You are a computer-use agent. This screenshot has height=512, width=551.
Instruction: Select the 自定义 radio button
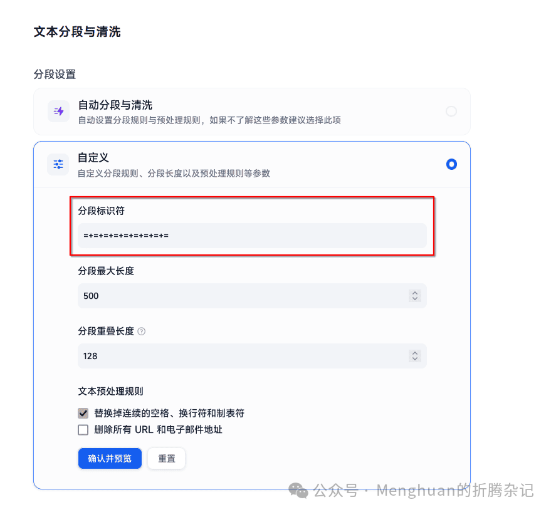pyautogui.click(x=451, y=164)
